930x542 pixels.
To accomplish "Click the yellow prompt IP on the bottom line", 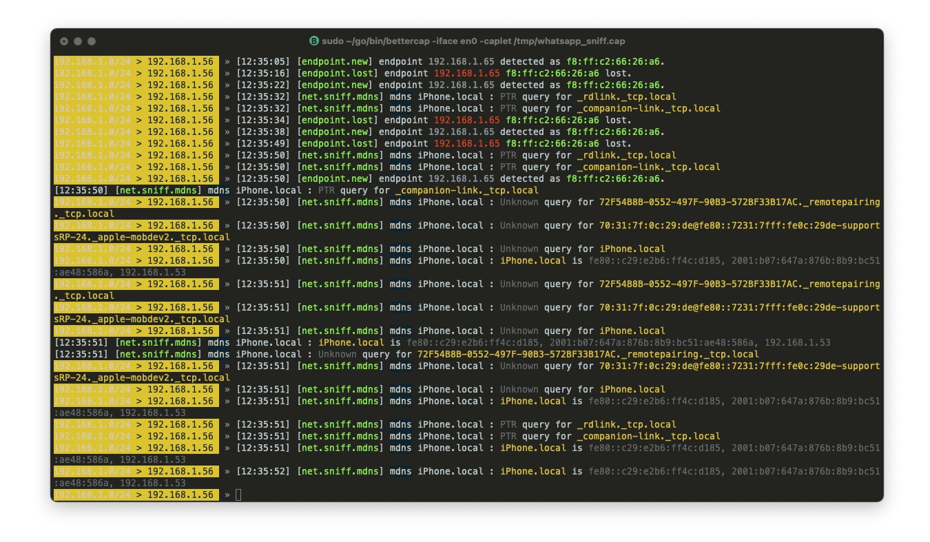I will [x=180, y=495].
